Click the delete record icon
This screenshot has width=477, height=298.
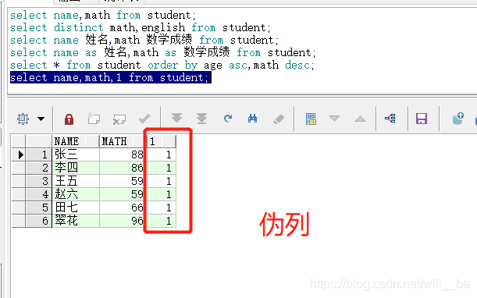[119, 119]
